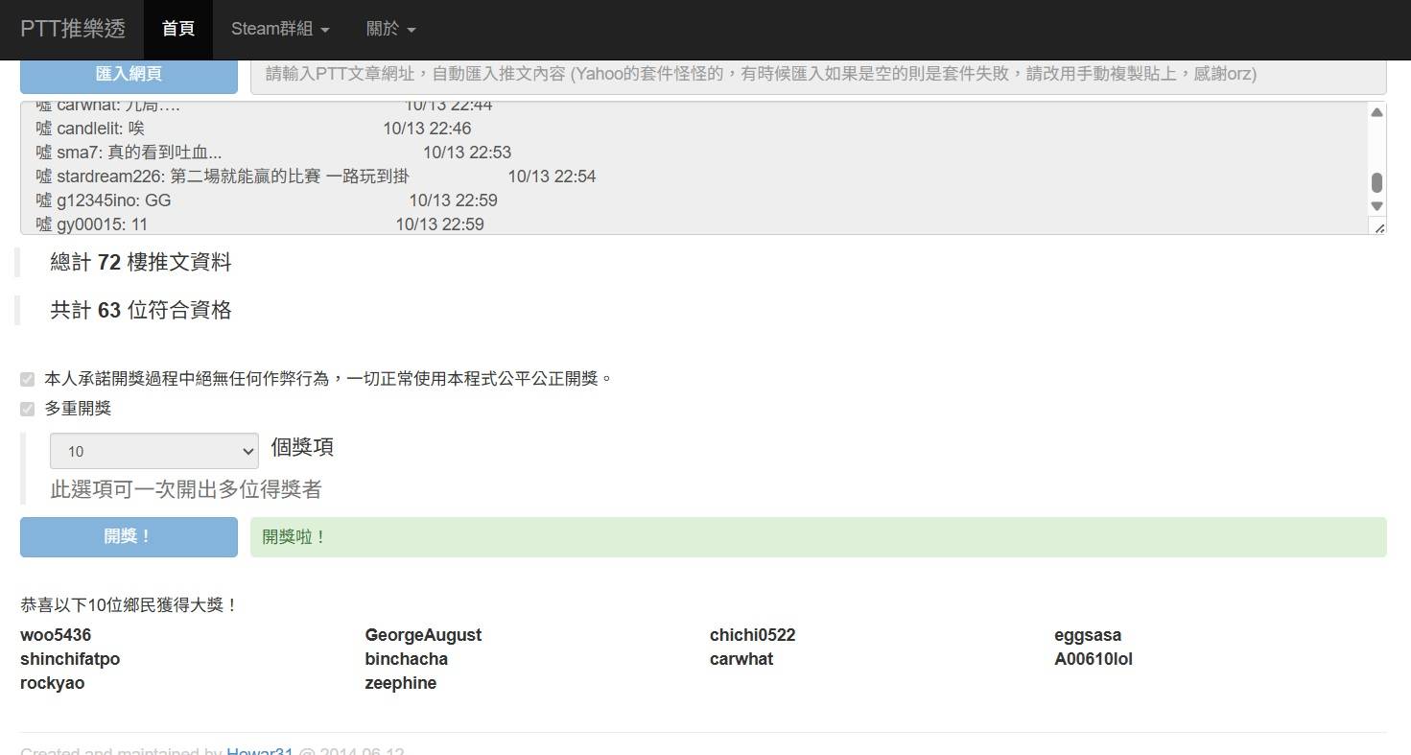
Task: Click the green 開獎啦！ status message
Action: [x=817, y=537]
